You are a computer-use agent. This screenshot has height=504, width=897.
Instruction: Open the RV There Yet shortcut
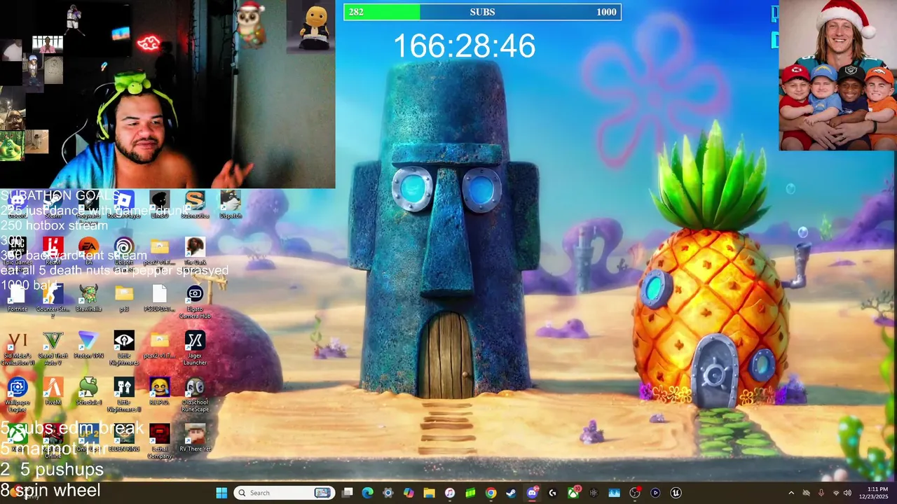(195, 438)
